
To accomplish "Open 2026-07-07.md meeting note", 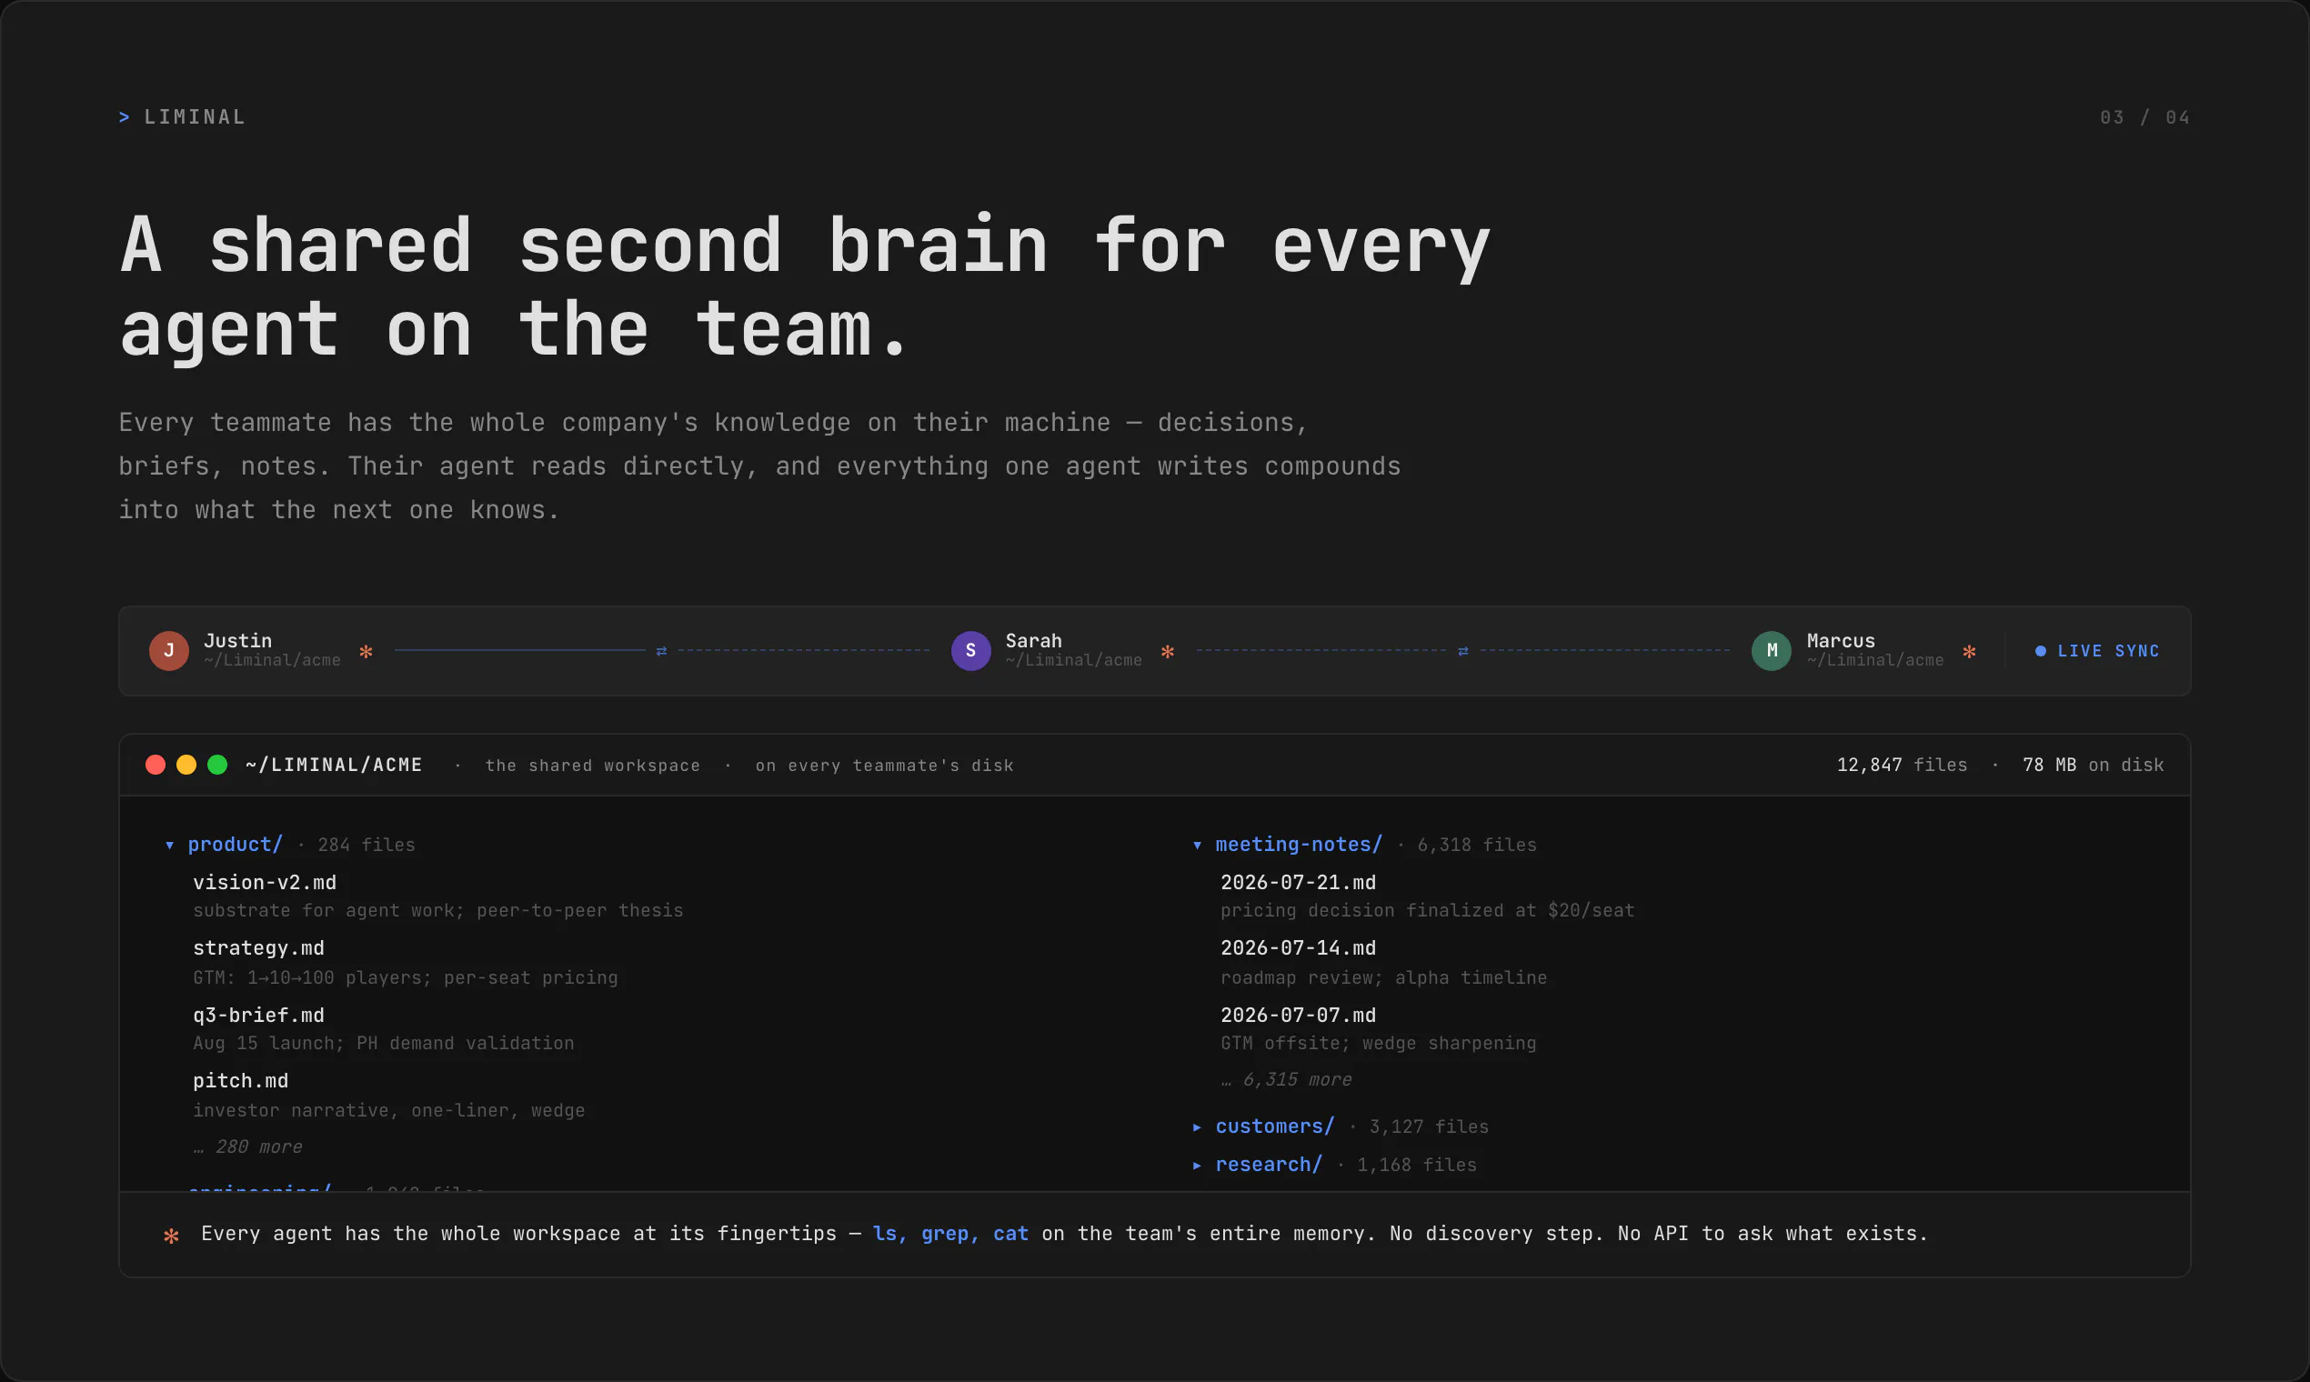I will (1299, 1015).
